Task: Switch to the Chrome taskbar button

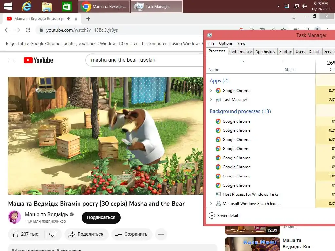Action: [104, 7]
